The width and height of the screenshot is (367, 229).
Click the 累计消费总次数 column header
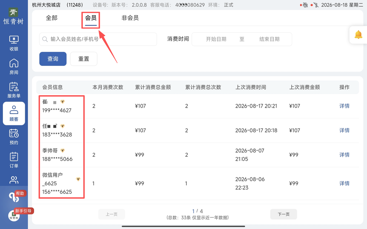(203, 87)
